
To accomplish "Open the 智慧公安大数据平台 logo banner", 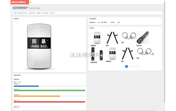I will tap(20, 2).
